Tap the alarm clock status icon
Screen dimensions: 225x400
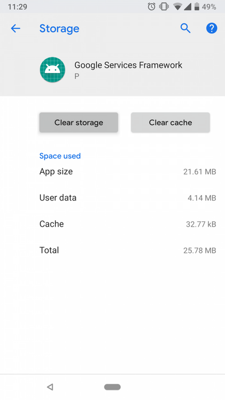pos(151,6)
